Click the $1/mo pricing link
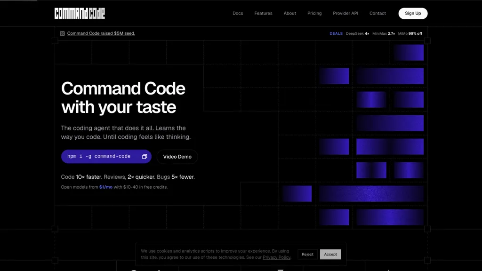The image size is (482, 271). (x=106, y=187)
